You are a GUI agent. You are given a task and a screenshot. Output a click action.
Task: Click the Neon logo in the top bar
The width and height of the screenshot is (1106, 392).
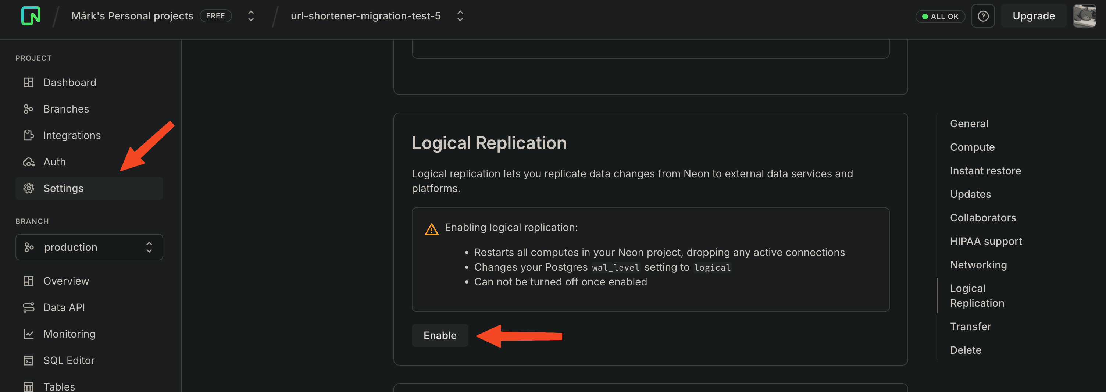point(30,16)
